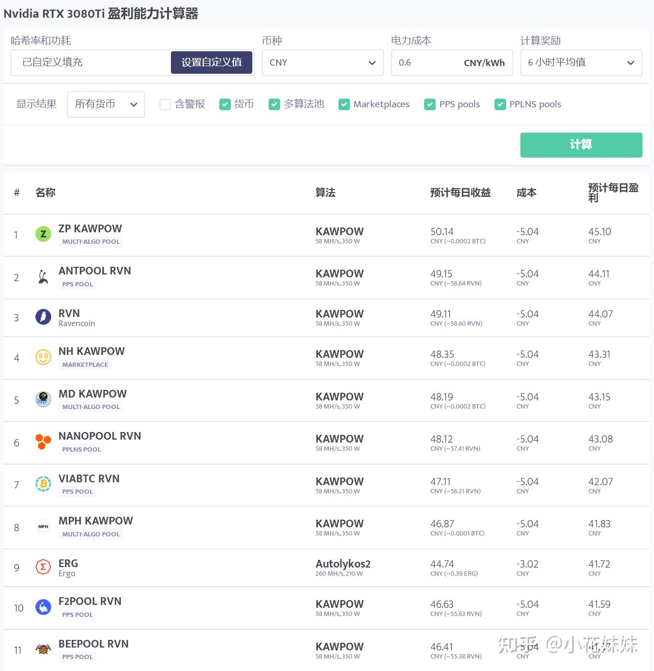The image size is (654, 671).
Task: Click the MULTI-ALGO POOL tag under ZP KAWPOW
Action: coord(91,242)
